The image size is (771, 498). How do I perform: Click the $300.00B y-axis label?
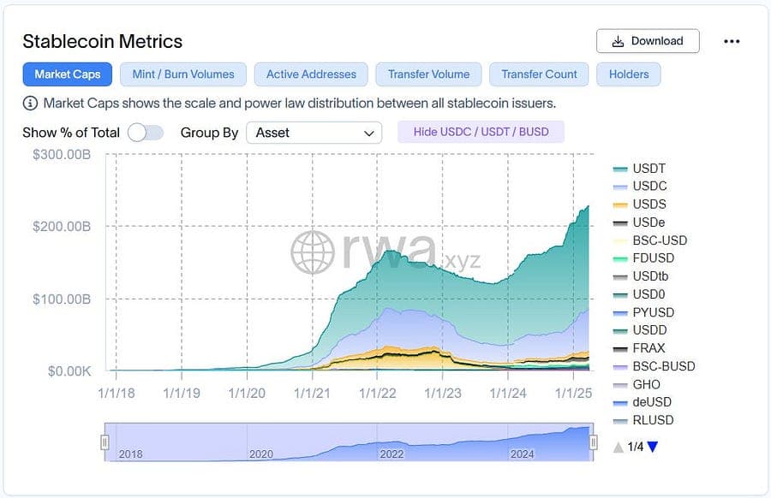(x=62, y=154)
